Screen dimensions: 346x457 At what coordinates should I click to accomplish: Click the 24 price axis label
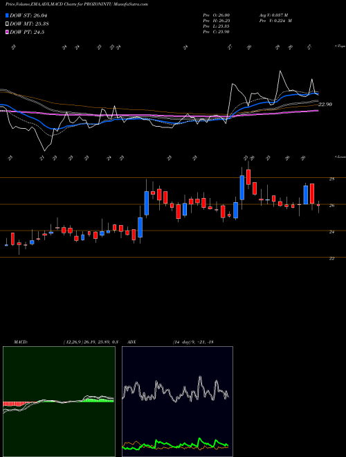click(x=331, y=232)
